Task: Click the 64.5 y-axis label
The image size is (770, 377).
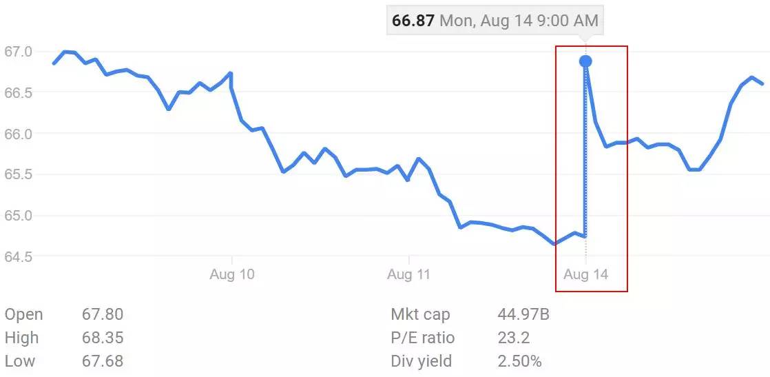Action: 19,256
